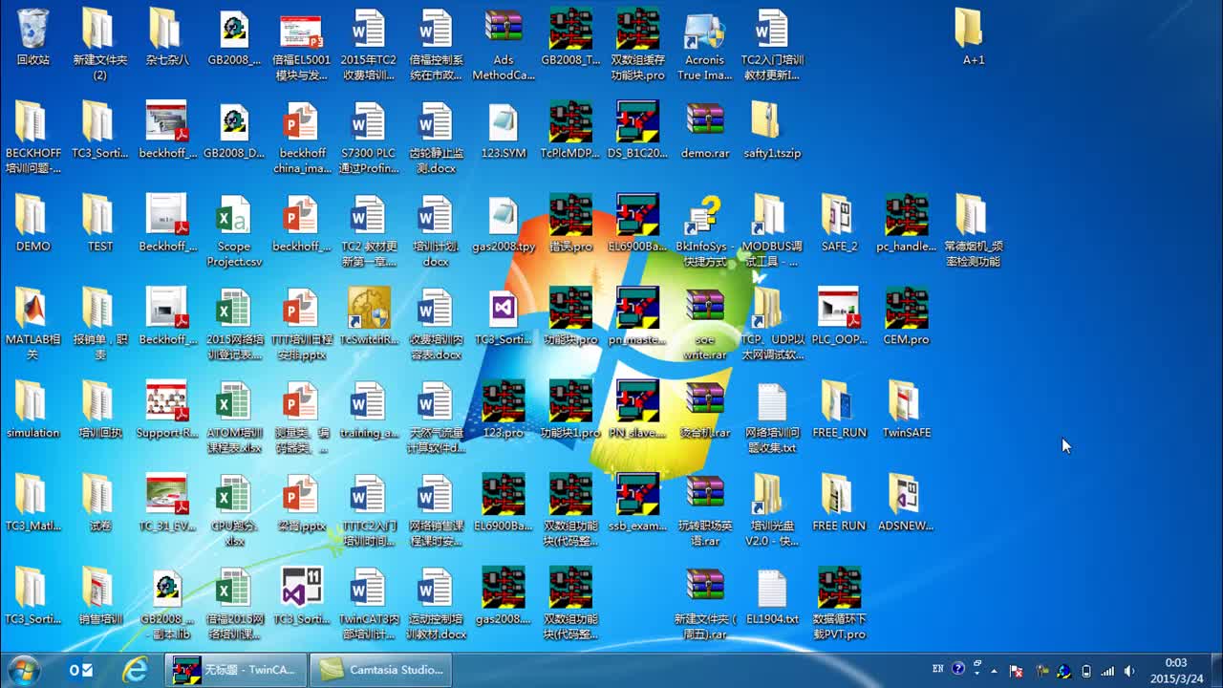Select the 123.SYM file icon

504,131
